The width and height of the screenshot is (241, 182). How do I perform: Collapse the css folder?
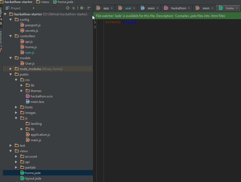(16, 80)
